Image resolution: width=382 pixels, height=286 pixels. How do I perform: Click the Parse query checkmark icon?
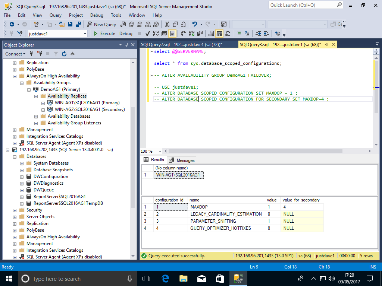[x=147, y=34]
